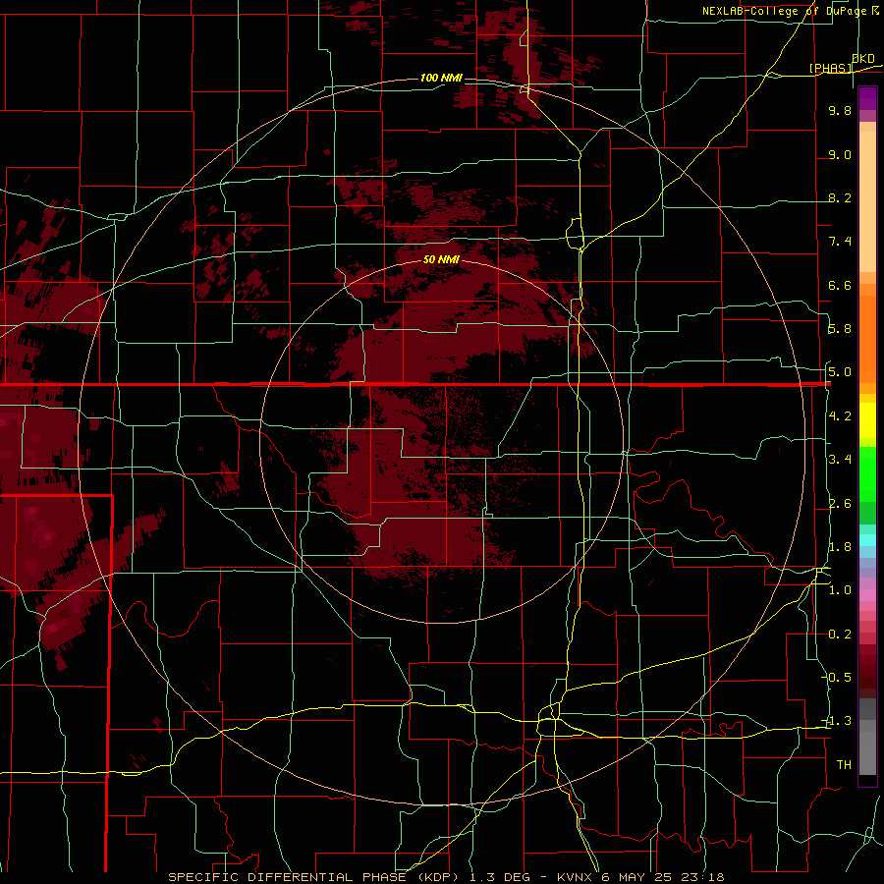The height and width of the screenshot is (884, 884).
Task: Click the 0.2 value on the scale
Action: [x=840, y=635]
